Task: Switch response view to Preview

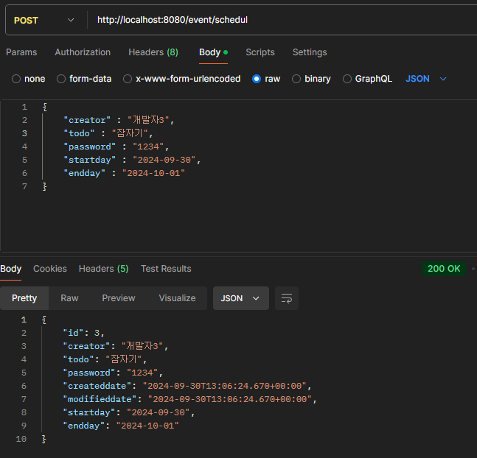Action: (x=119, y=298)
